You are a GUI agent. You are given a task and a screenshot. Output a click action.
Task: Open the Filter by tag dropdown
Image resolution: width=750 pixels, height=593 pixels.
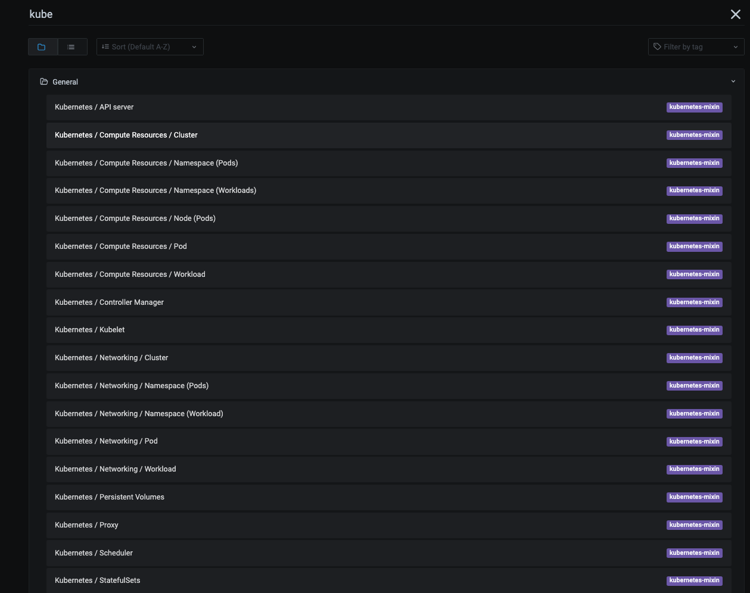(695, 47)
